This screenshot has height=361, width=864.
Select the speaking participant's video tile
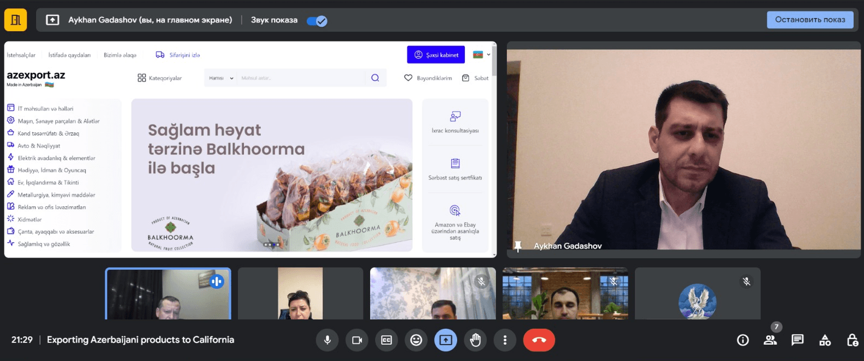(168, 294)
